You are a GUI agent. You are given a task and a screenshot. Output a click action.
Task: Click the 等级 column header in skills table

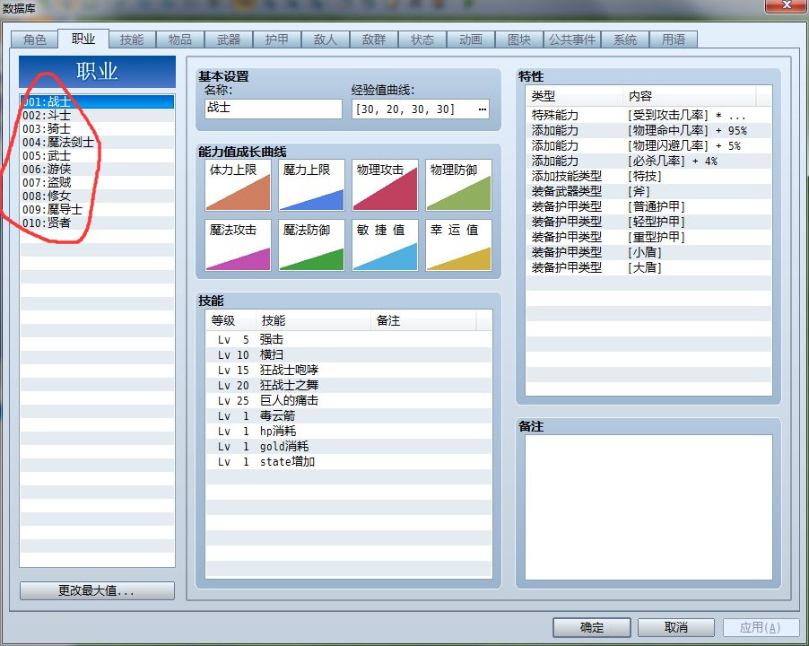[x=231, y=320]
